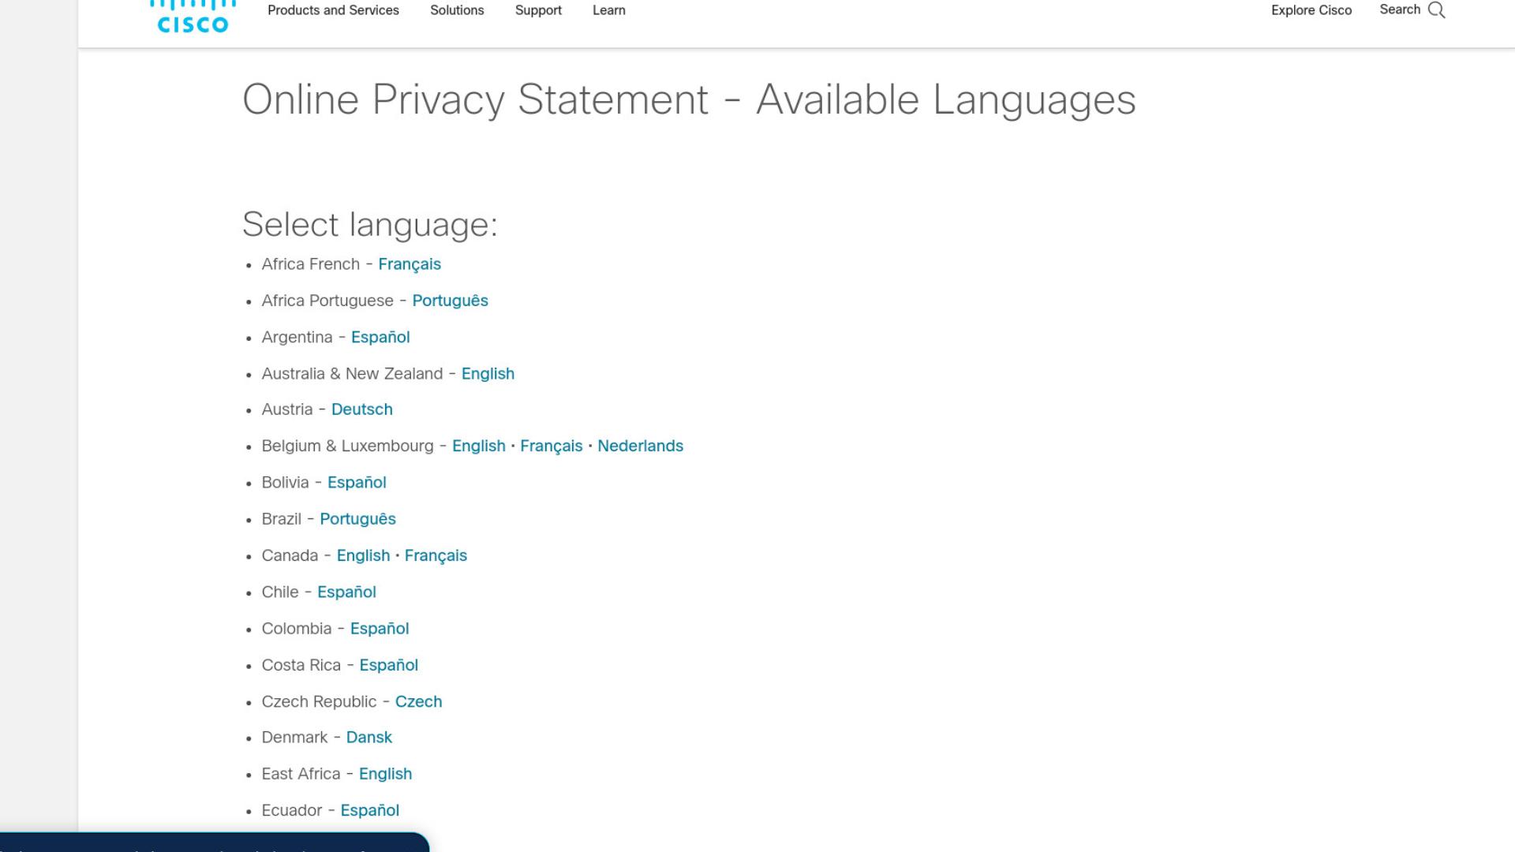Choose Português for Brazil

click(x=357, y=519)
